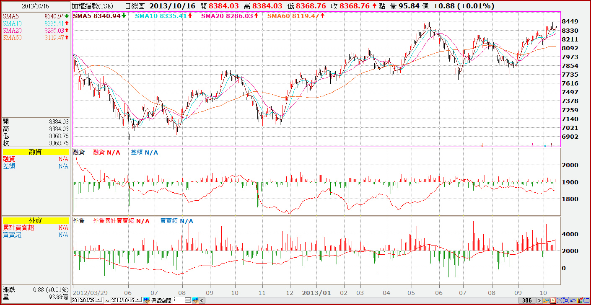Click the date header 2013/10/16 in left panel

(x=35, y=5)
